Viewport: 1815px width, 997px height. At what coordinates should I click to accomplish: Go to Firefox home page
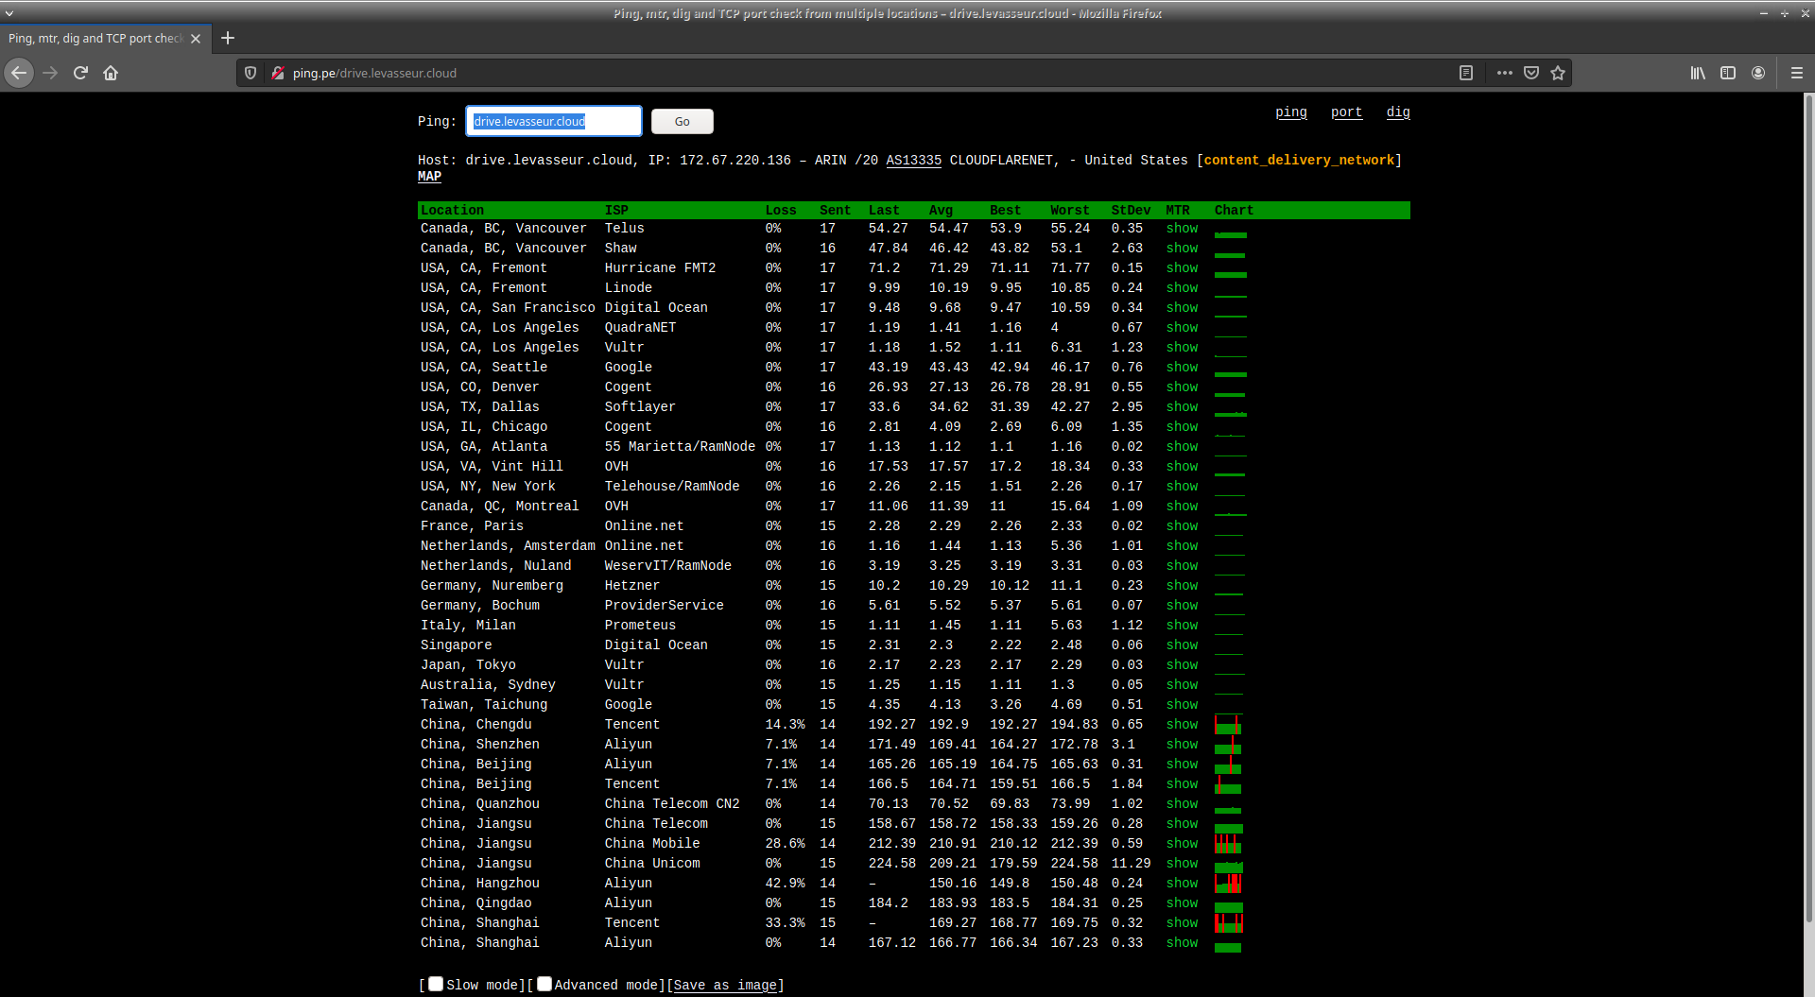[111, 73]
